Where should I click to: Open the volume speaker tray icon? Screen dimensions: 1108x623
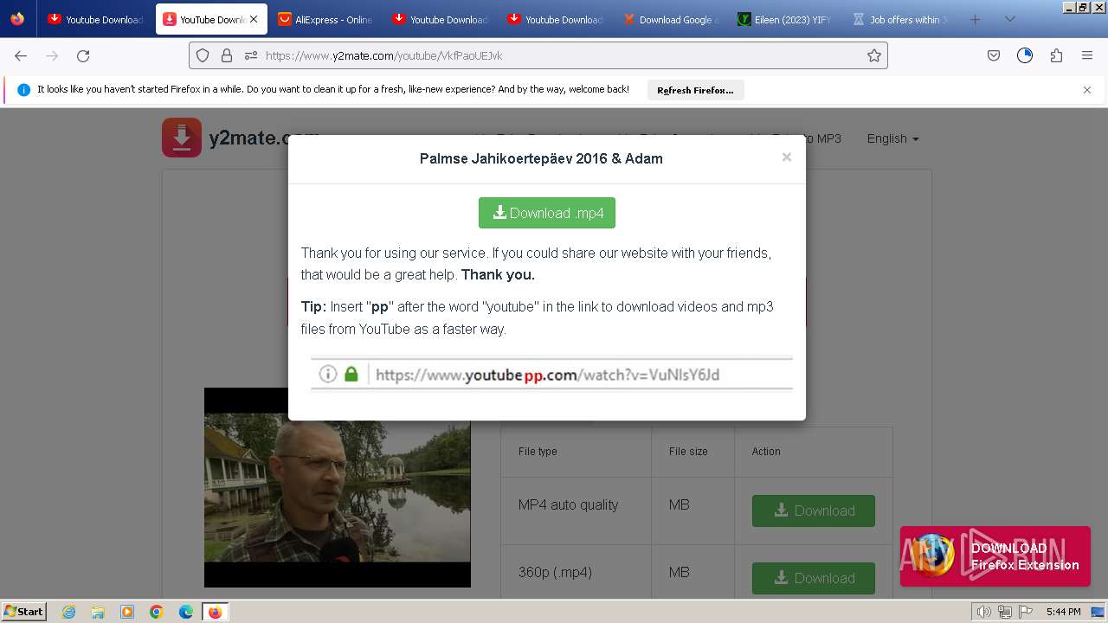[x=984, y=612]
